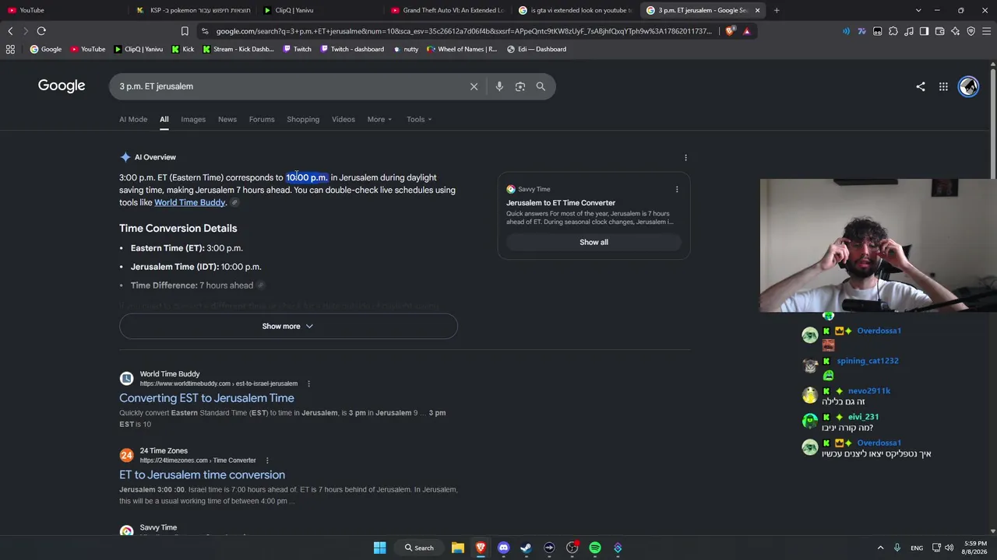Screen dimensions: 997x560
Task: Bookmark this page with the bookmark icon
Action: tap(185, 31)
